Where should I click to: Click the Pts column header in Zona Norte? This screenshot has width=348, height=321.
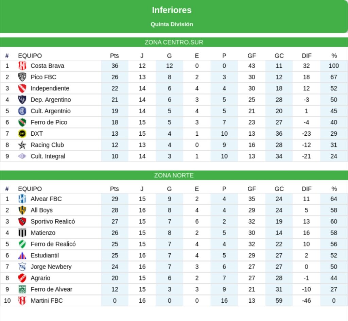[x=115, y=189]
